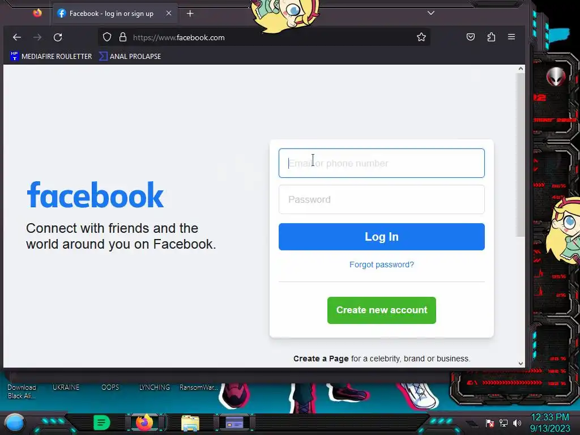The width and height of the screenshot is (580, 435).
Task: Open MEDIAFIRE ROULETTER bookmark
Action: 51,56
